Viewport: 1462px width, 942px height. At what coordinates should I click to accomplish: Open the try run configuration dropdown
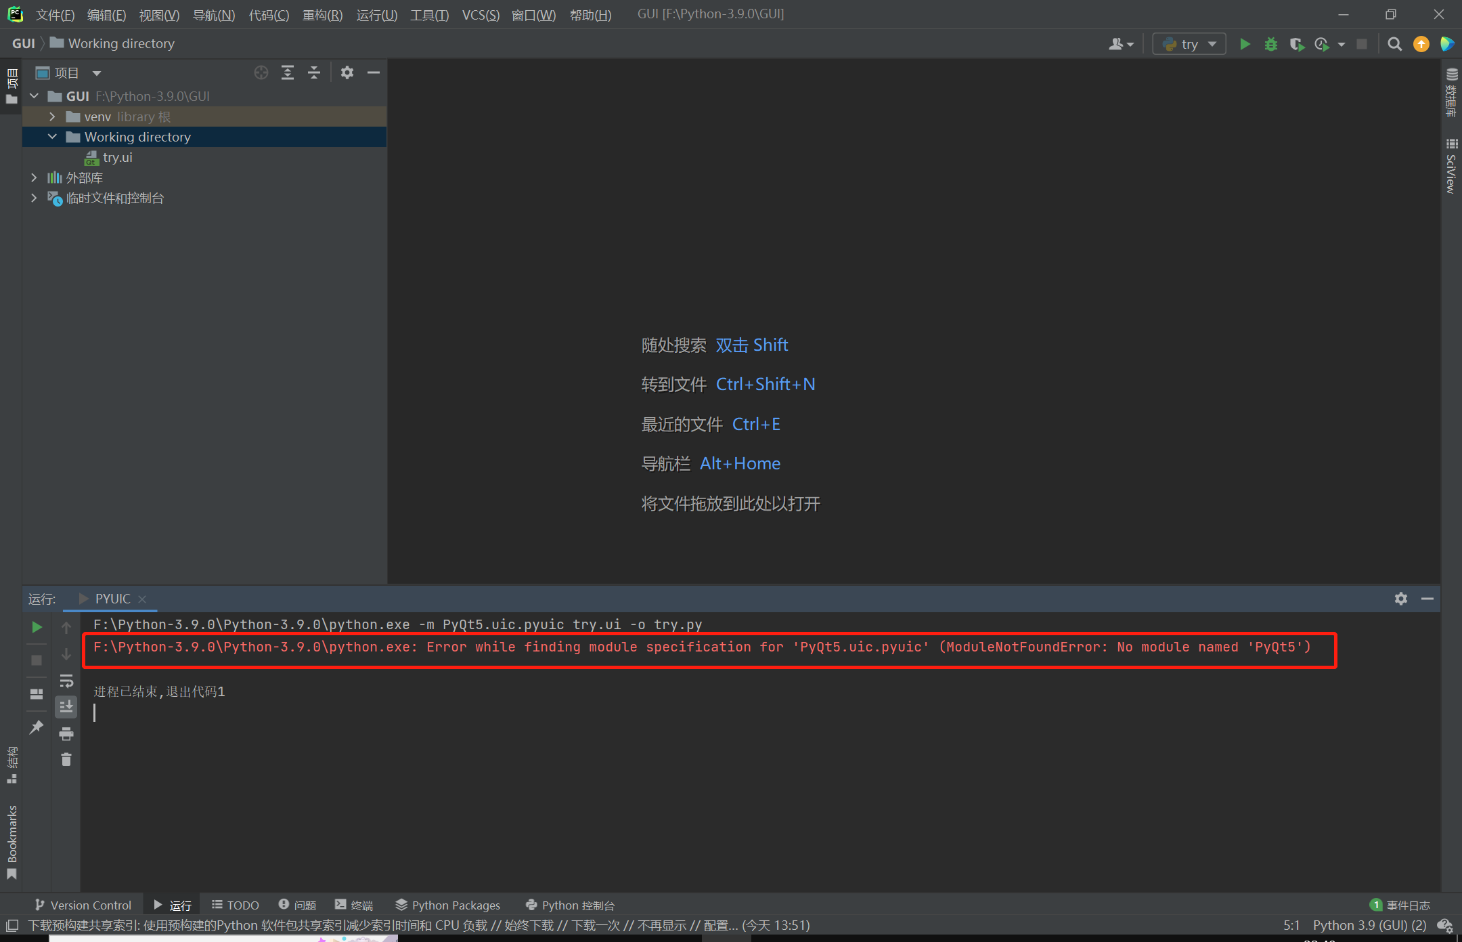click(x=1189, y=44)
